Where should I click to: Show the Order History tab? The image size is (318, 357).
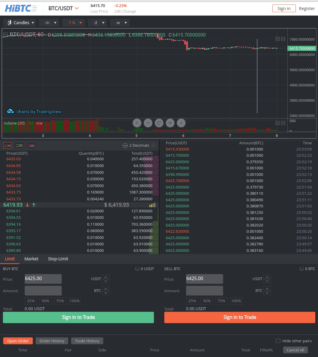pos(52,341)
